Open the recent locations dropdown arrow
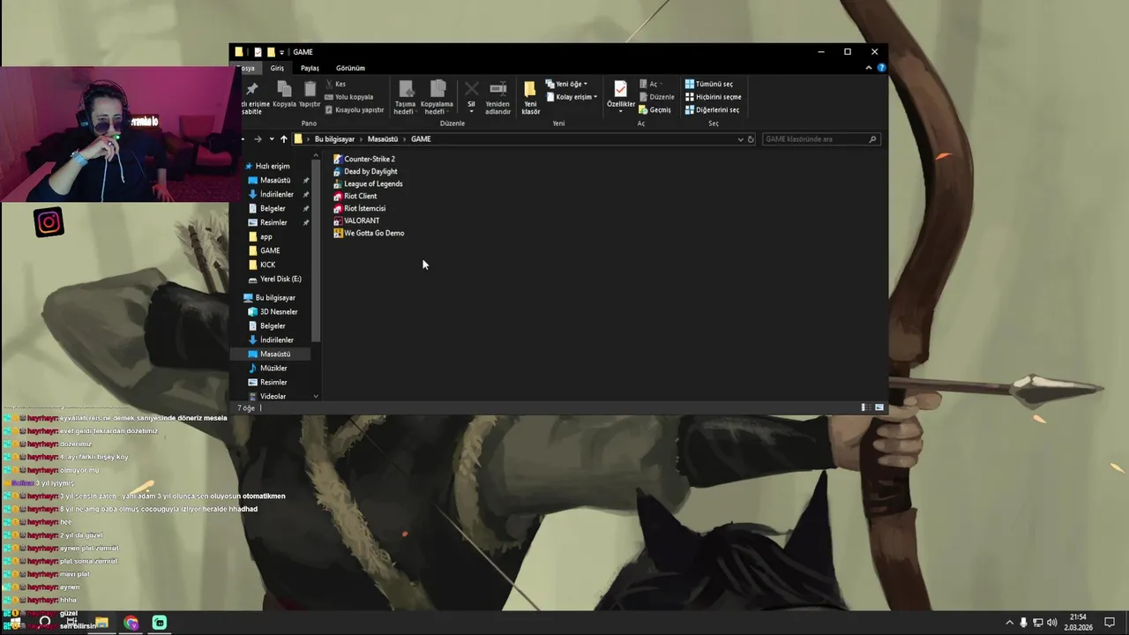Image resolution: width=1129 pixels, height=635 pixels. pyautogui.click(x=272, y=139)
